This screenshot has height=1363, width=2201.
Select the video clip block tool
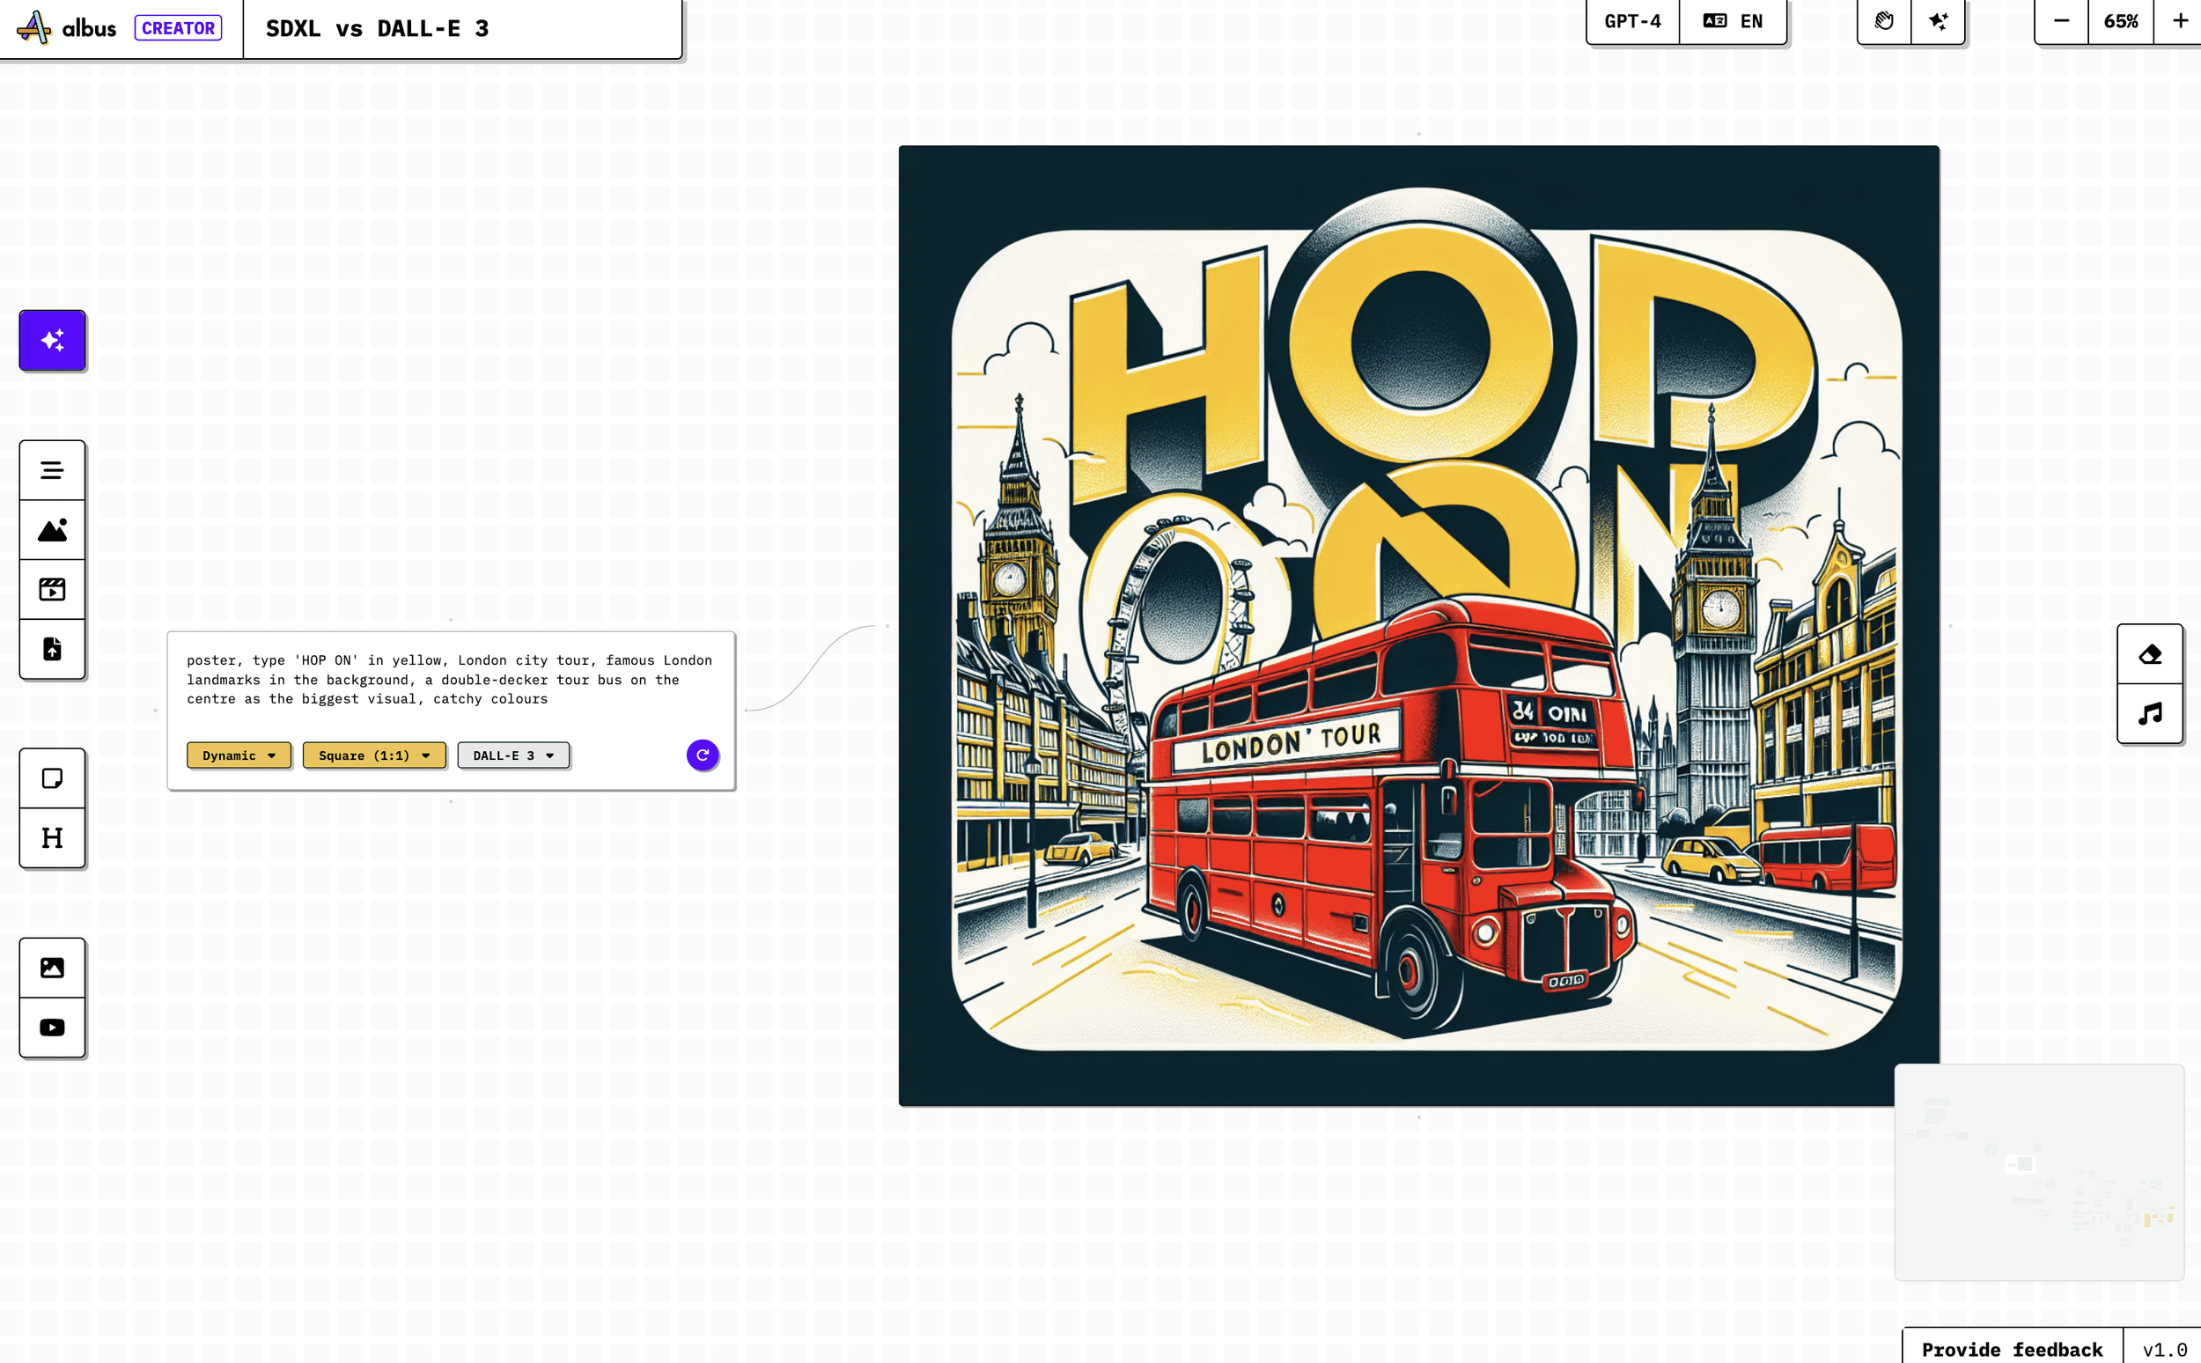(x=52, y=590)
